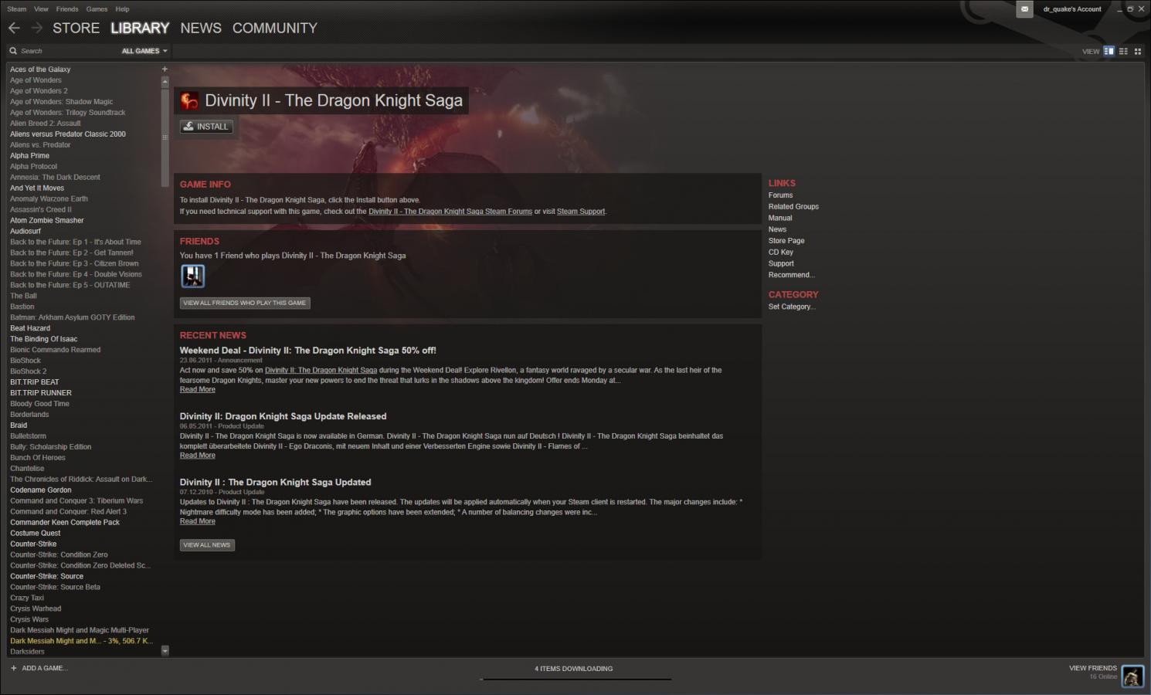Select Borderlands in the games list

(x=29, y=415)
